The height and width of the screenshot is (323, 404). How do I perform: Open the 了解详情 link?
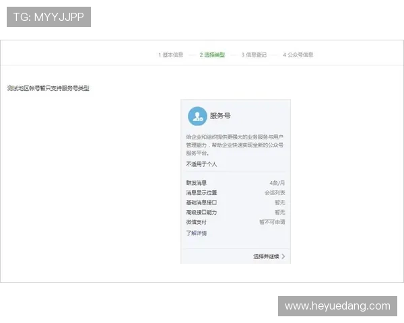click(x=197, y=233)
